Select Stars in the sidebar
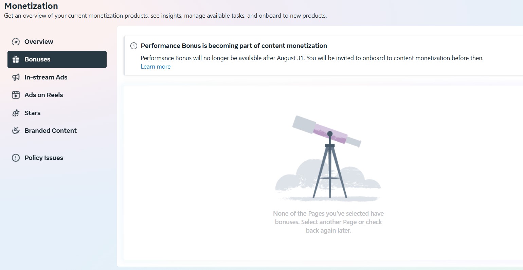This screenshot has width=523, height=270. click(57, 113)
